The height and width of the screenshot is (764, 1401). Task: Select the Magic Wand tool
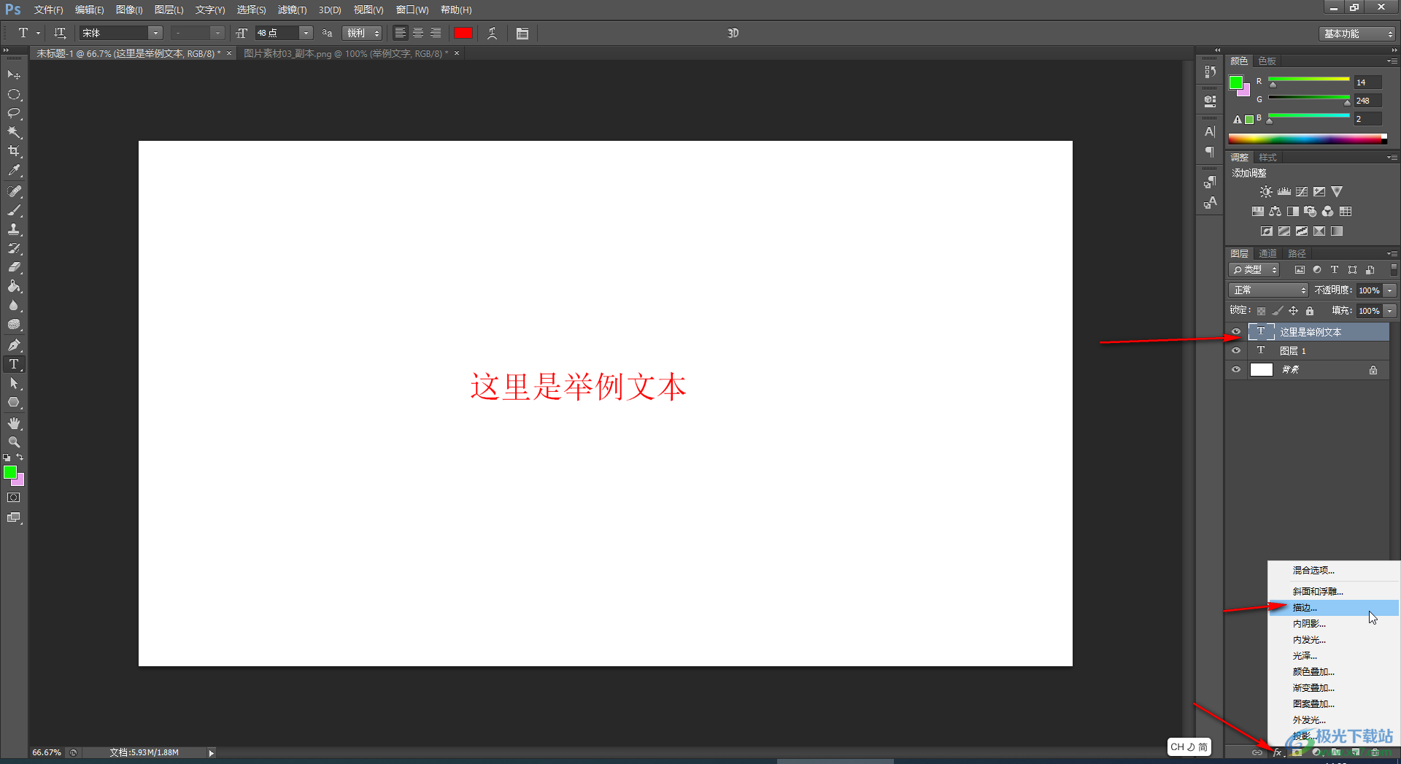click(14, 132)
